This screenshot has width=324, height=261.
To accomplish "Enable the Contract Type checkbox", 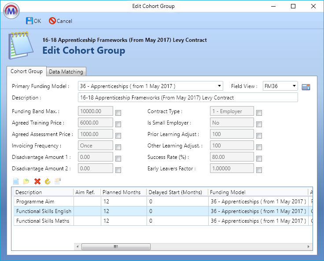I will click(x=259, y=113).
